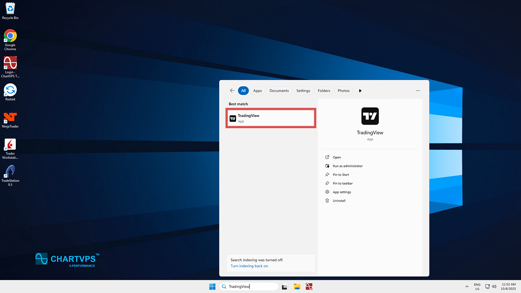
Task: Click Run as administrator option
Action: pyautogui.click(x=347, y=166)
